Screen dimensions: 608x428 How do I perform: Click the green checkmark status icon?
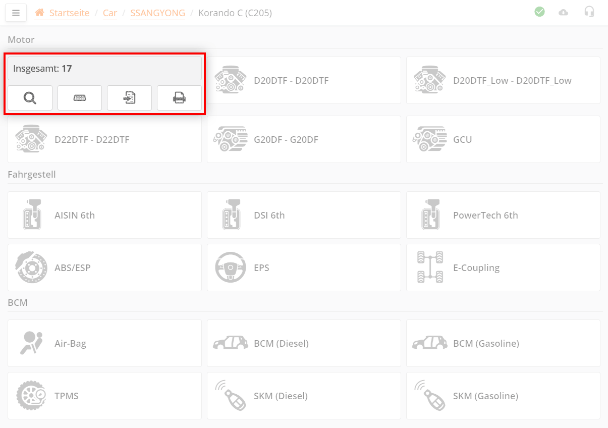539,12
